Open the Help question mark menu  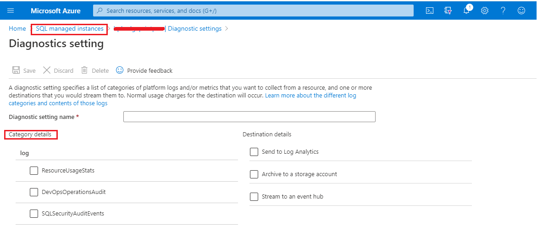[x=503, y=11]
